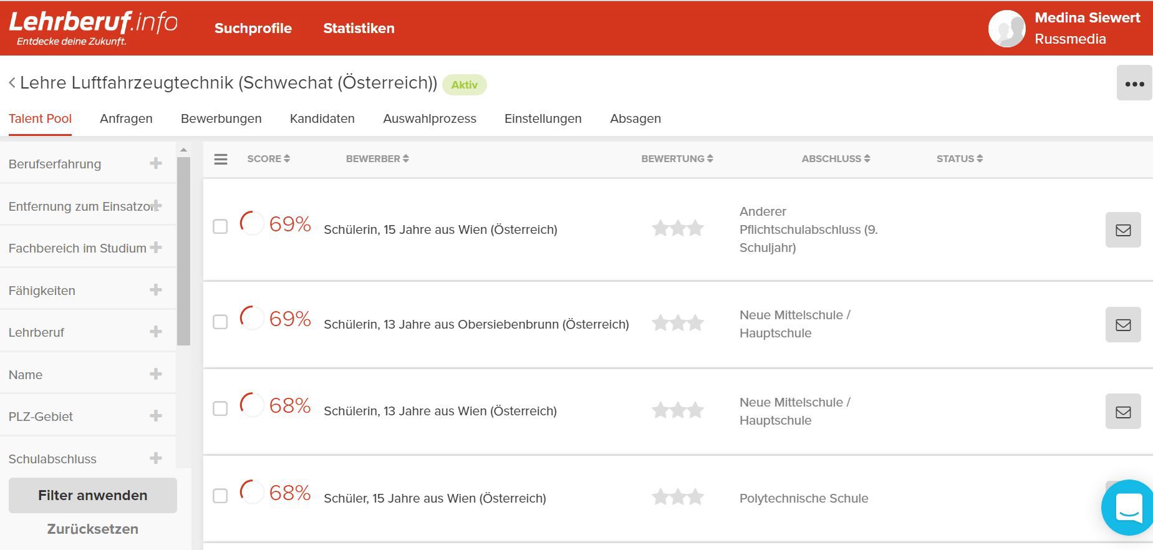Click Zurücksetzen to reset filters

tap(93, 529)
